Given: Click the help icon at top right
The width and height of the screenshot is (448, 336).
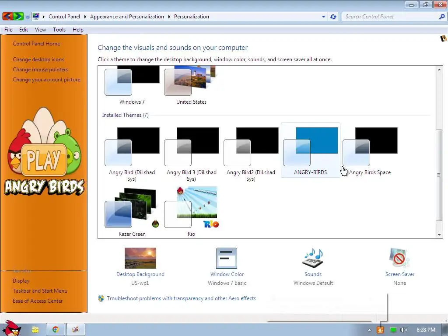Looking at the screenshot, I should (443, 38).
